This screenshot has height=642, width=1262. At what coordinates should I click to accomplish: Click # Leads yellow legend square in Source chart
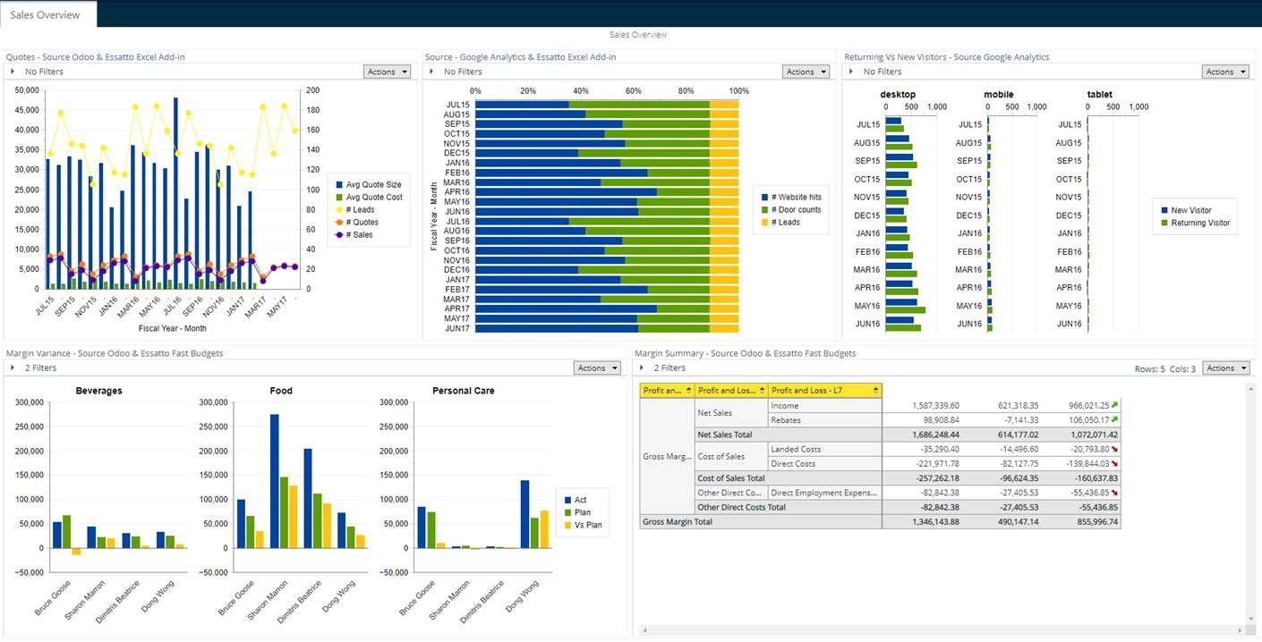pyautogui.click(x=764, y=222)
